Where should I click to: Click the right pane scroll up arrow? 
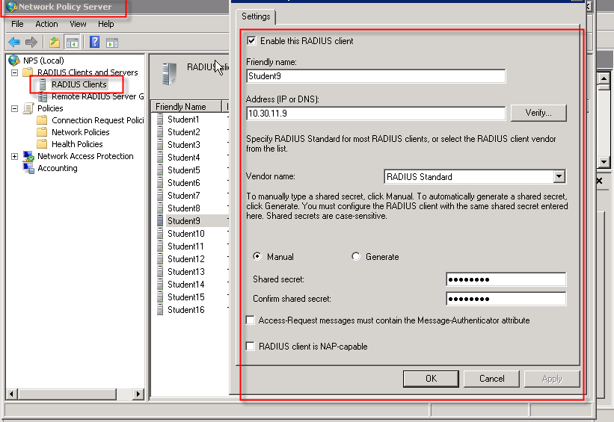pos(604,78)
